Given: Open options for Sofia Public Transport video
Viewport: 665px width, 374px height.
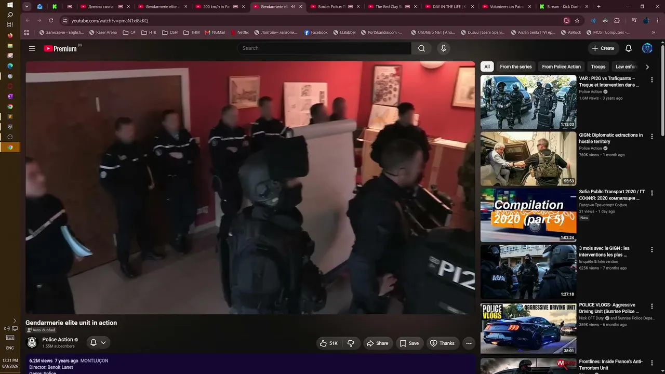Looking at the screenshot, I should point(652,193).
